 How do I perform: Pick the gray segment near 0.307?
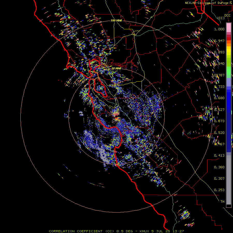(x=229, y=180)
